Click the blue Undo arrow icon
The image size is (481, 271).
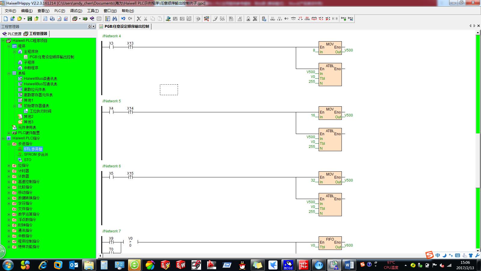(x=123, y=19)
